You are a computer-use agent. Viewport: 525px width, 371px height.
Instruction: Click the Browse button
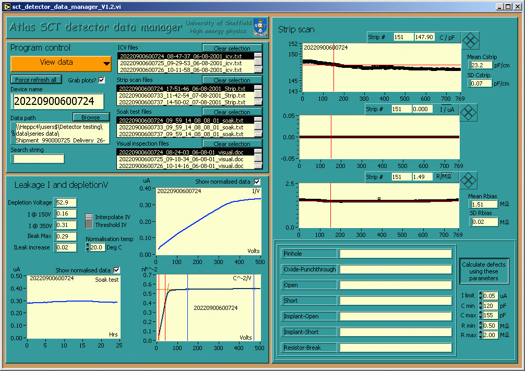click(x=91, y=117)
